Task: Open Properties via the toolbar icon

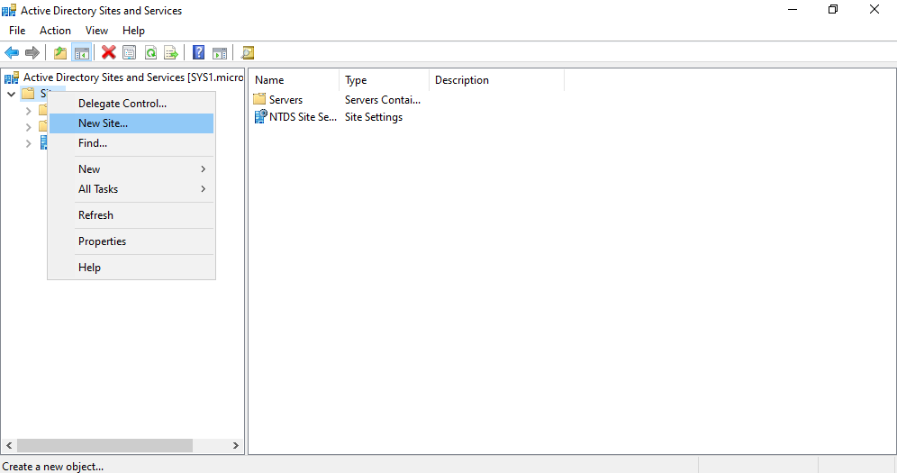Action: (130, 52)
